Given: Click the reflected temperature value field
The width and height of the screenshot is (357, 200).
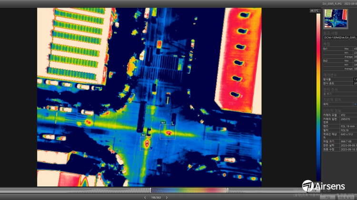Looking at the screenshot, I should point(355,83).
